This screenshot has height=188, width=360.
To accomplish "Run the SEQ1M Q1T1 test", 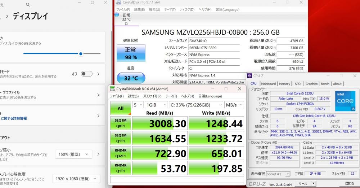I will (x=121, y=138).
